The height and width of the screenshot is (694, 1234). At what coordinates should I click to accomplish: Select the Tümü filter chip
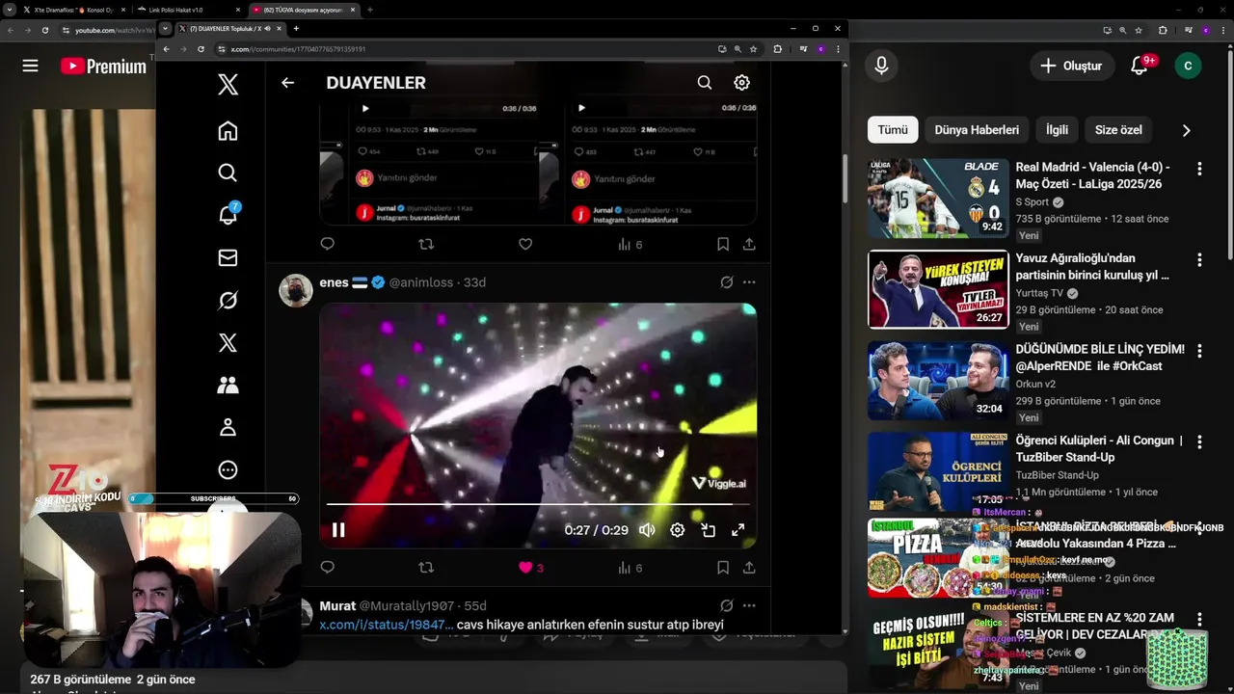point(893,130)
